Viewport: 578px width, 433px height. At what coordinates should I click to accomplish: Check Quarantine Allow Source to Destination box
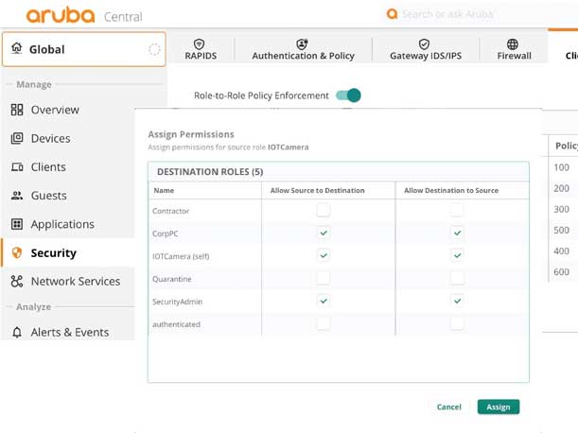click(x=324, y=278)
